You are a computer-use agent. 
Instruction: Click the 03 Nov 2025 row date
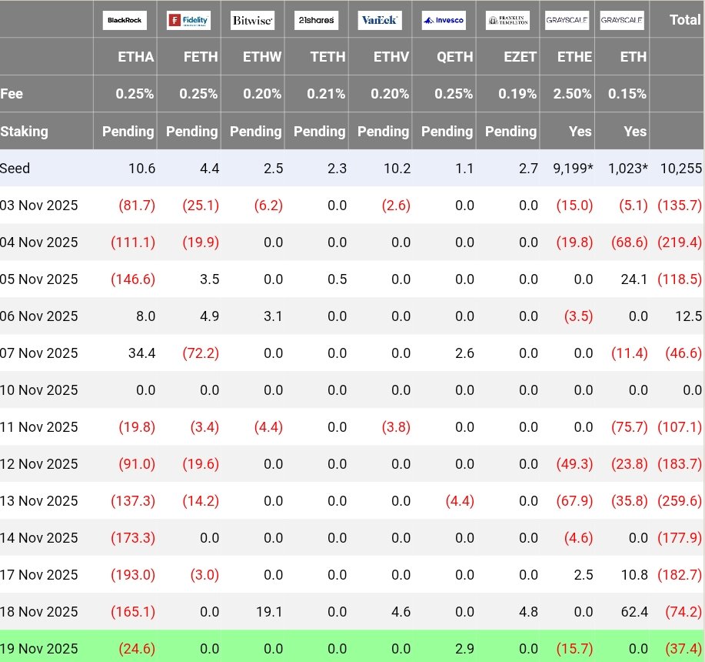[x=39, y=206]
